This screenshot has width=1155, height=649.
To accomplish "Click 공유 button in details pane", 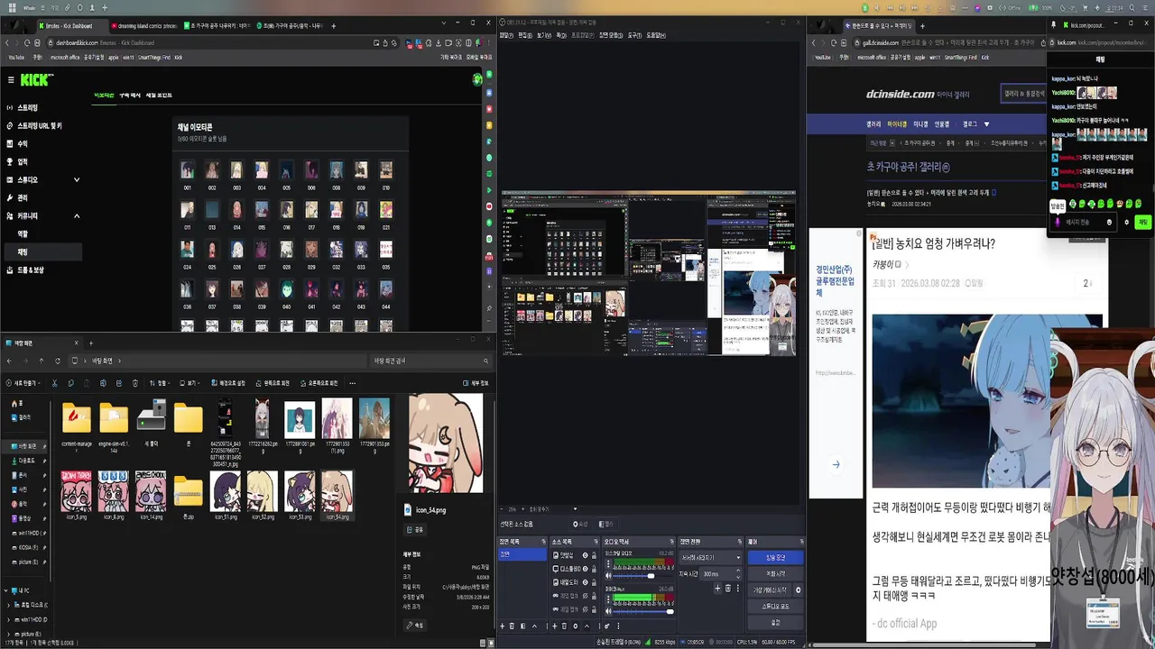I will 416,530.
